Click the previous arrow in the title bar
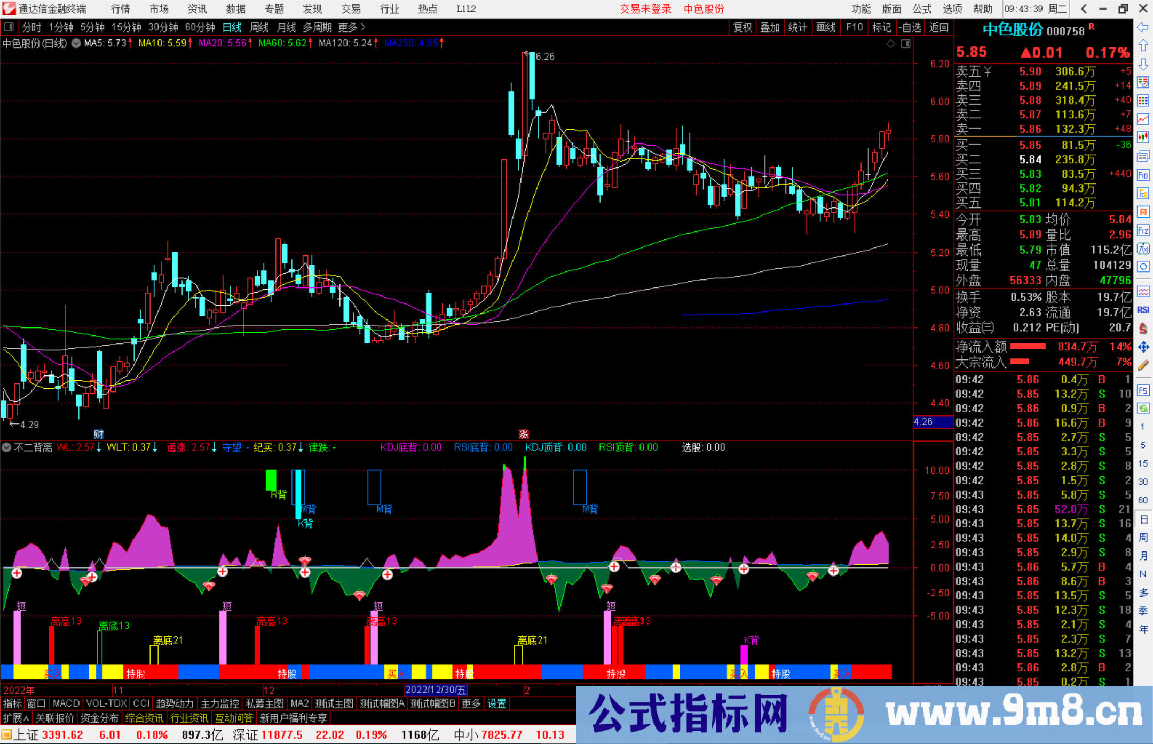Viewport: 1153px width, 744px height. [x=1084, y=9]
